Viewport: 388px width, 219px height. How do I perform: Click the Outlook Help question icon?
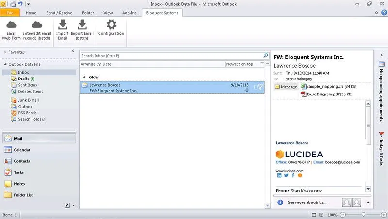click(384, 13)
